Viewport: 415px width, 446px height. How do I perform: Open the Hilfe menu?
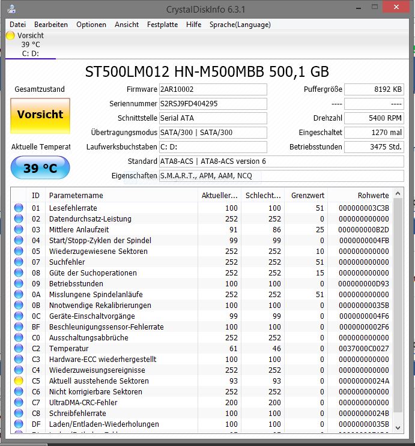(193, 25)
